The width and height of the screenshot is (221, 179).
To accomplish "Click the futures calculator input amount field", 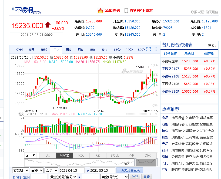I will tap(39, 177).
